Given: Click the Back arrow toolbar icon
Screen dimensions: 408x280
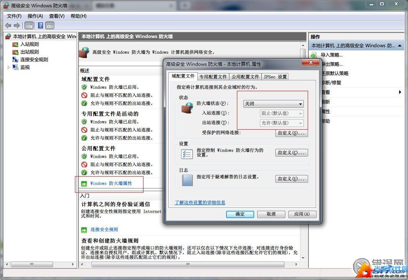Looking at the screenshot, I should tap(8, 25).
